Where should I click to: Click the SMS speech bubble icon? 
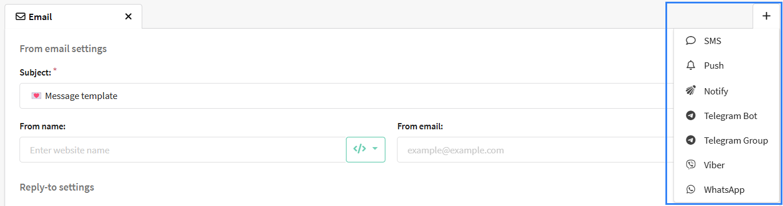coord(691,41)
